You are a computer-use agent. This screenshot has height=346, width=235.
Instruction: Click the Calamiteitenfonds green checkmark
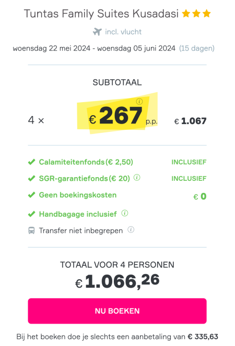[32, 162]
